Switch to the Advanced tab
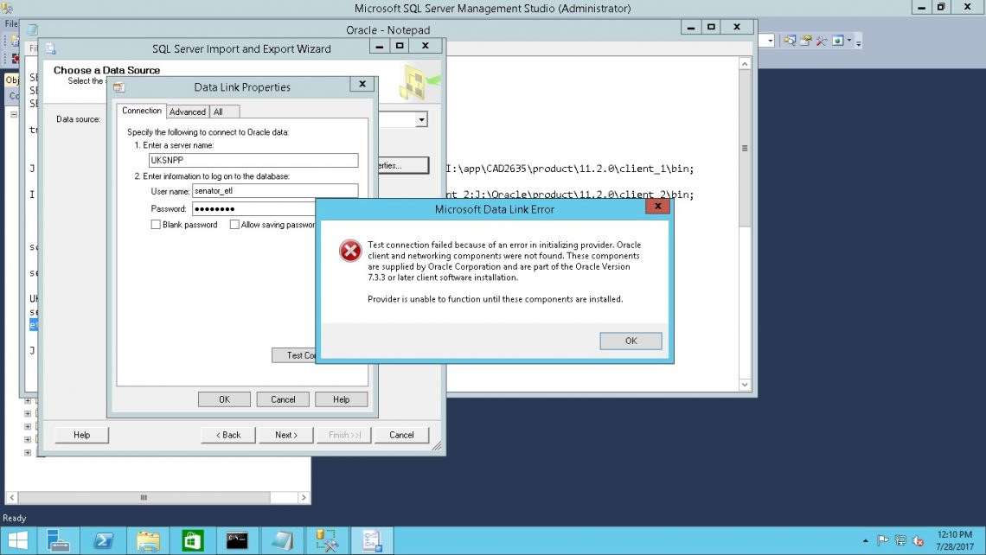Screen dimensions: 986x555 (187, 111)
